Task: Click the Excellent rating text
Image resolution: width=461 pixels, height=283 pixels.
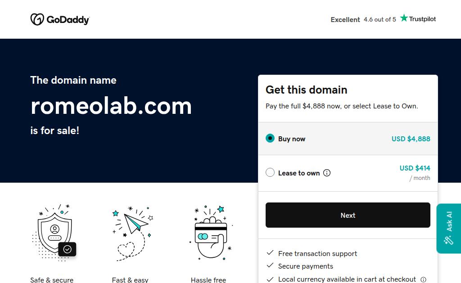Action: (345, 20)
